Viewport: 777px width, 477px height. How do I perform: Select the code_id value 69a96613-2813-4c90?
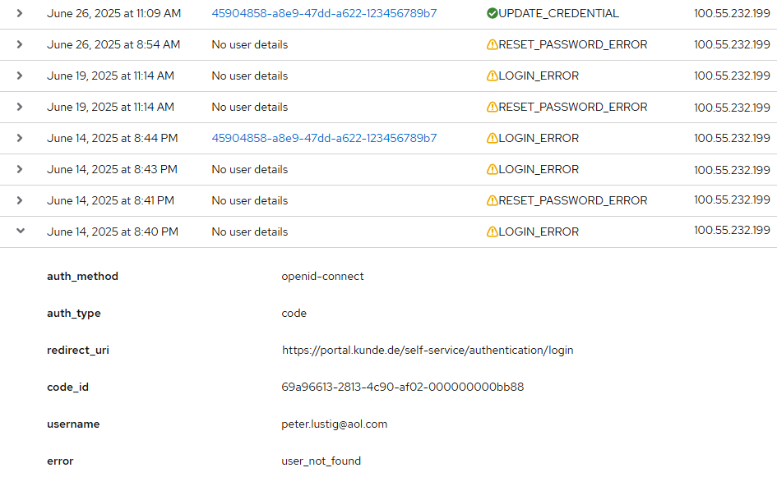tap(402, 387)
